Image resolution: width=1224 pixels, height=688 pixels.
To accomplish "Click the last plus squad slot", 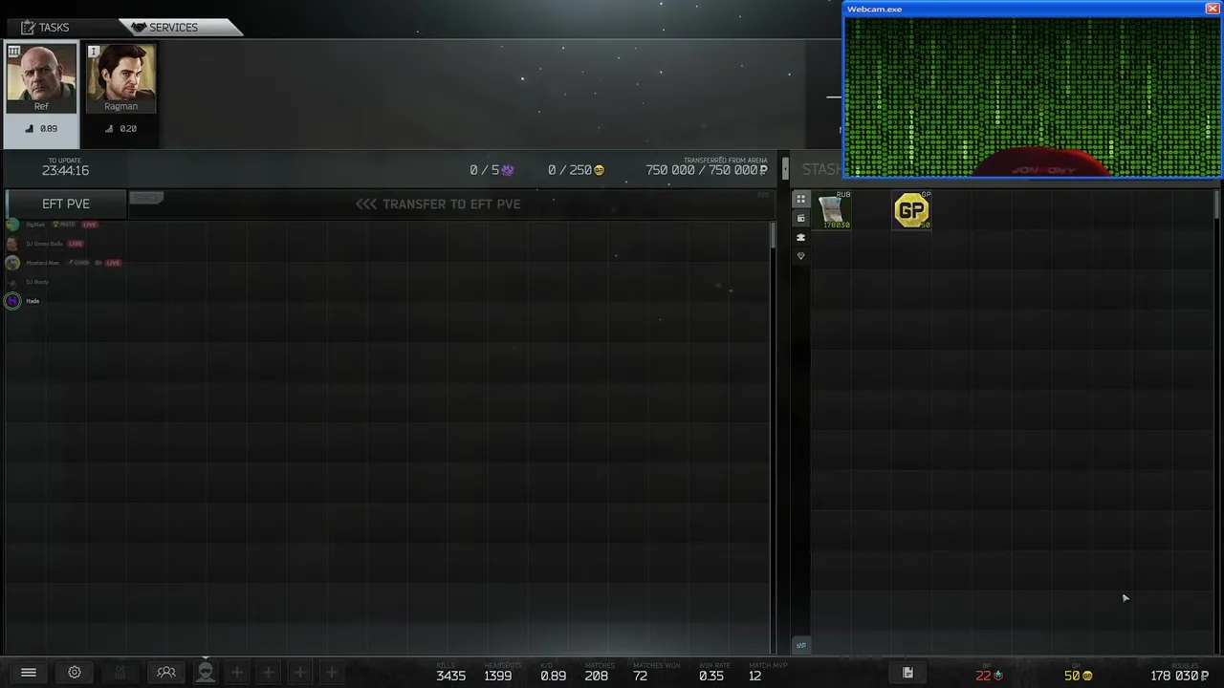I will click(331, 673).
